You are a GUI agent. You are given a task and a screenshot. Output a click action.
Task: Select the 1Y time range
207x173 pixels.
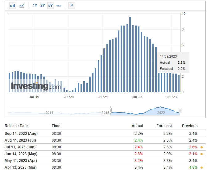pos(35,6)
